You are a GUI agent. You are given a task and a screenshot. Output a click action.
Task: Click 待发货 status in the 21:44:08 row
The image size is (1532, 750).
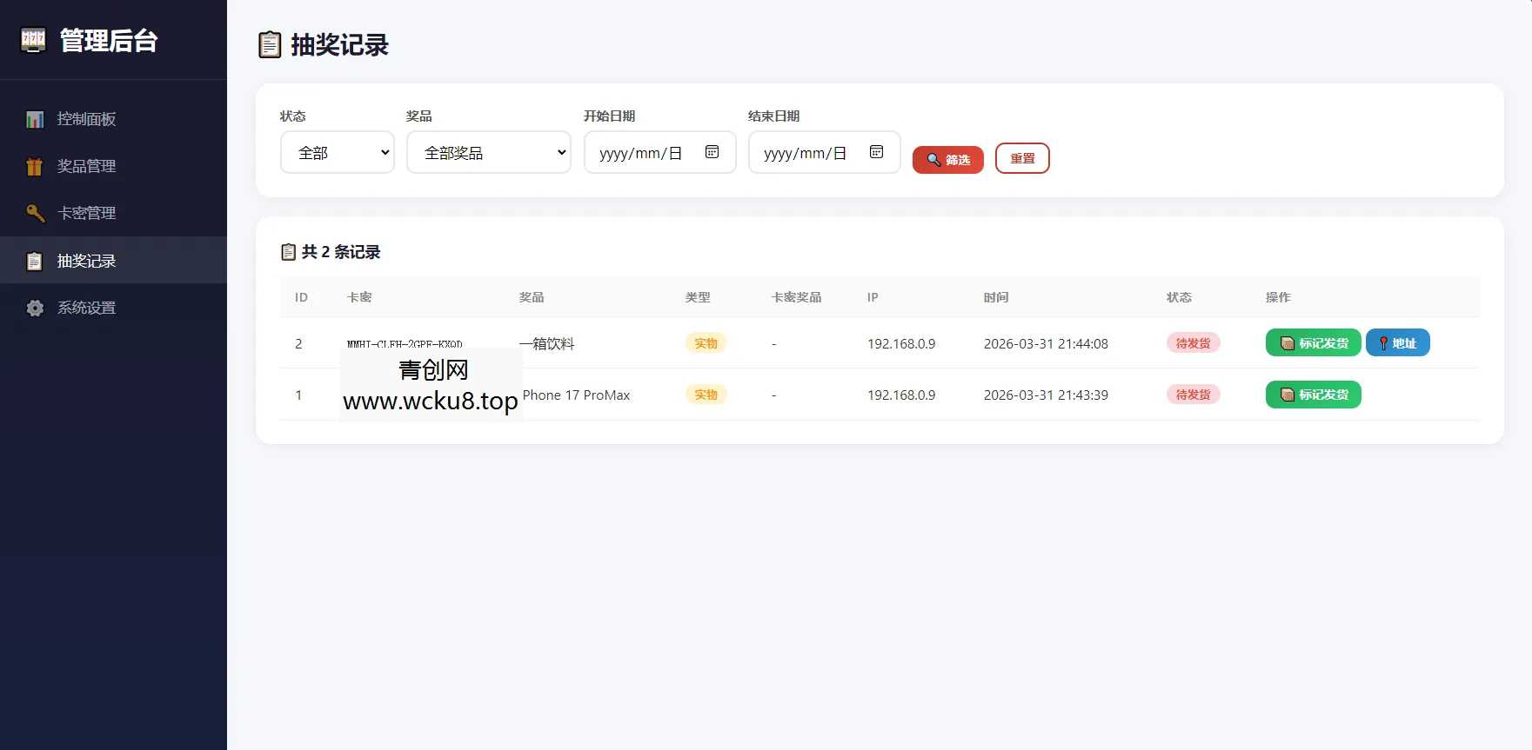click(1194, 343)
